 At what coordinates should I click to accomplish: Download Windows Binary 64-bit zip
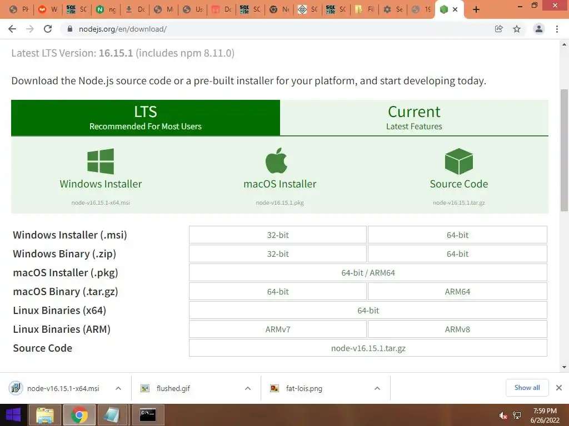tap(457, 254)
